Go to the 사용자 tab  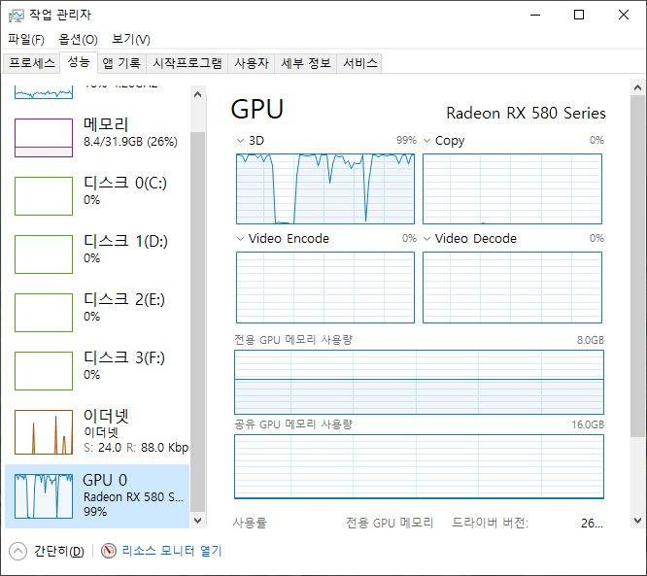point(252,63)
